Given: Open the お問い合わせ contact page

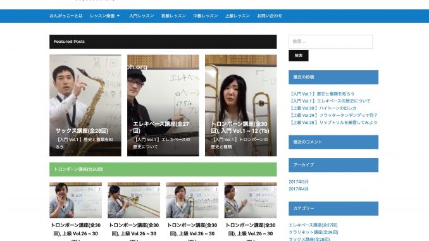Looking at the screenshot, I should [x=270, y=16].
